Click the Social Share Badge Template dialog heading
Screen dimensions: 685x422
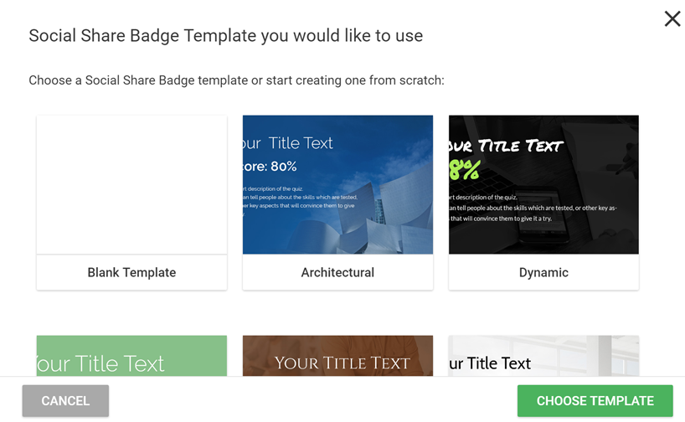(x=226, y=36)
